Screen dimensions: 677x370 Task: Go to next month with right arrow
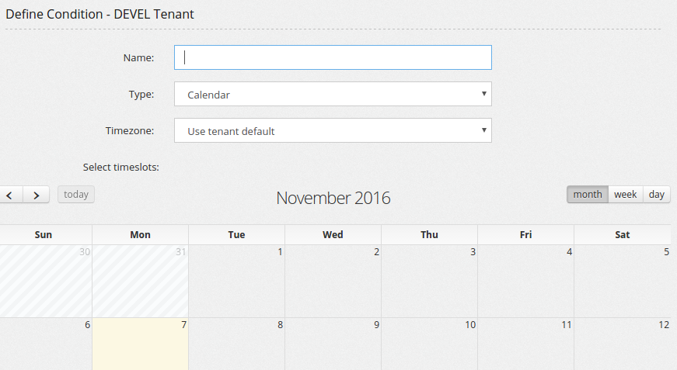tap(36, 195)
